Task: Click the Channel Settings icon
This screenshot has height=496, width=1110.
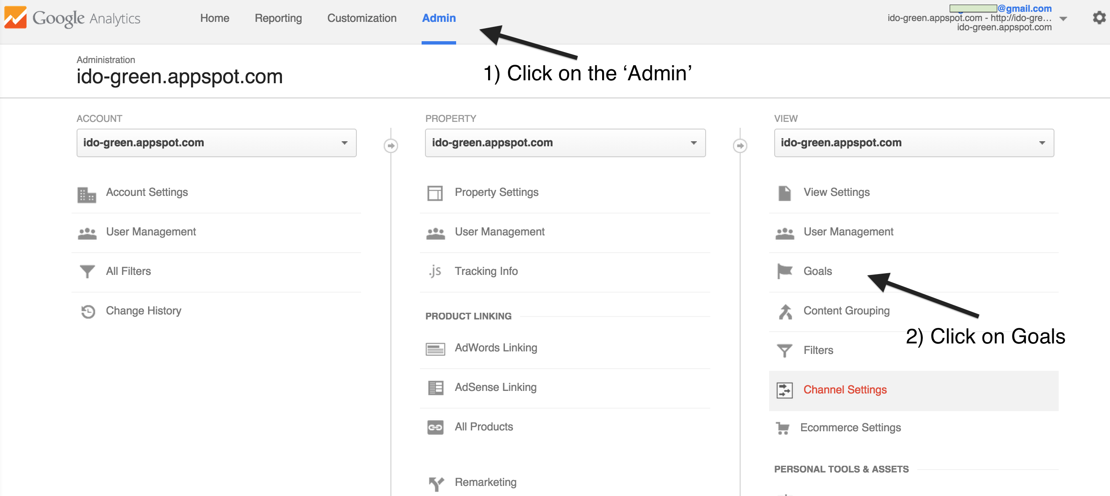Action: [784, 390]
